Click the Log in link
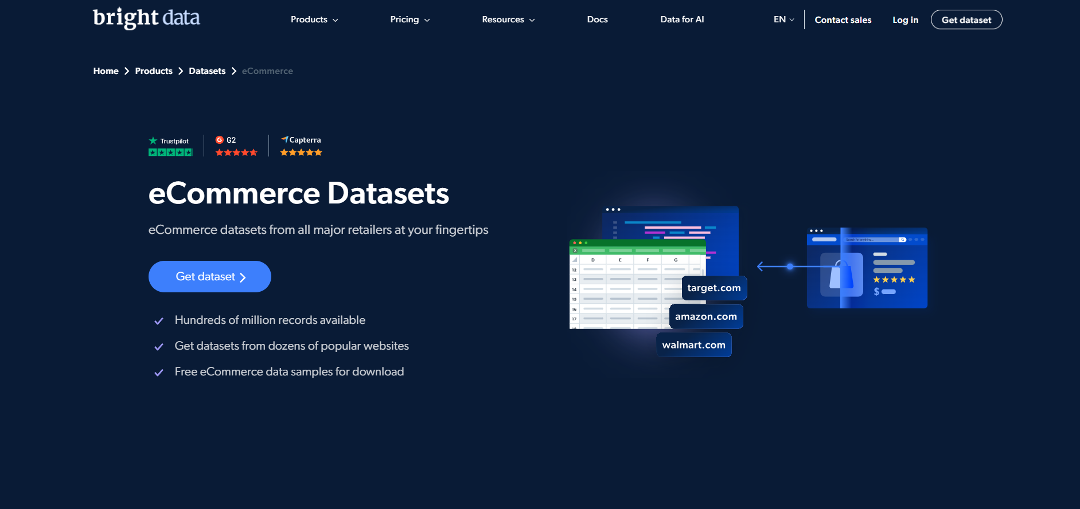This screenshot has width=1080, height=509. (905, 20)
